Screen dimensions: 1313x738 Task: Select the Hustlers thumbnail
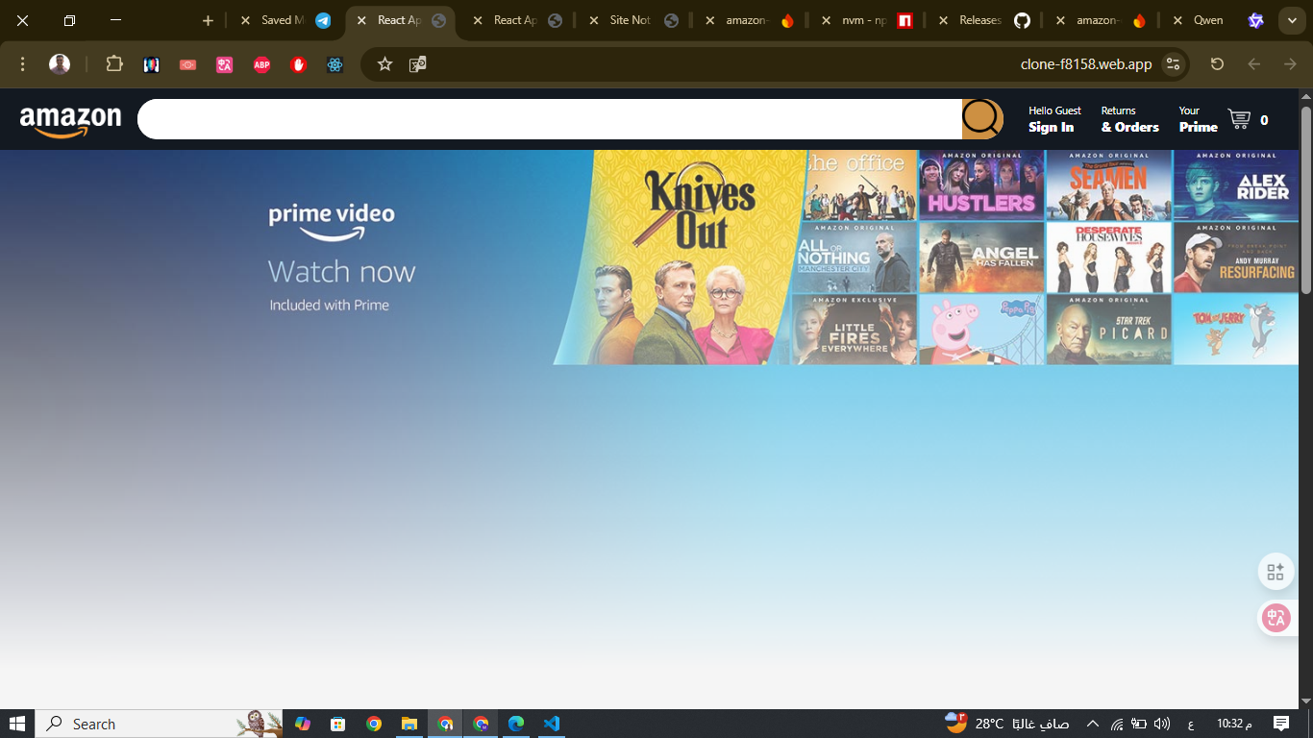tap(981, 184)
